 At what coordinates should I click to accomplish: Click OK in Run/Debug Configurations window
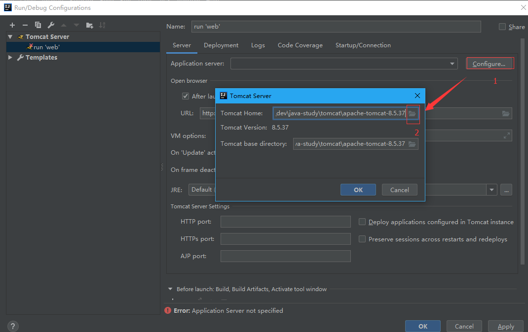tap(423, 326)
